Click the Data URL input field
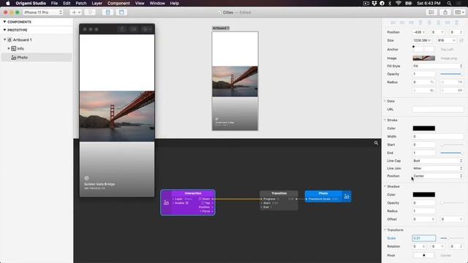The image size is (468, 263). pyautogui.click(x=437, y=110)
